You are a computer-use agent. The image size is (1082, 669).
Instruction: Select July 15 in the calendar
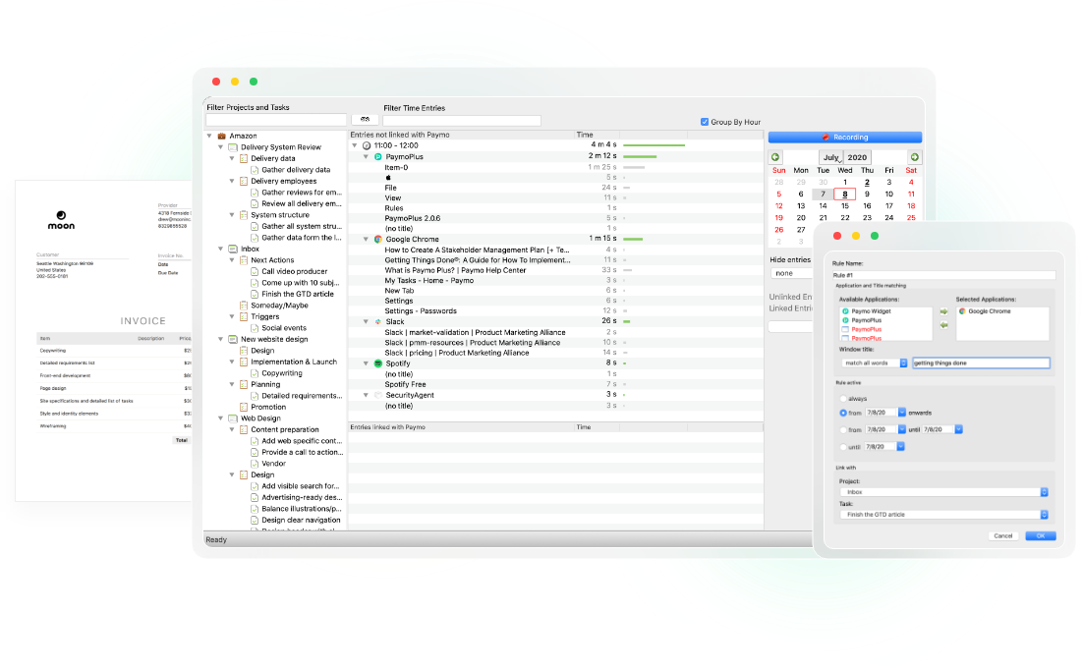pyautogui.click(x=844, y=206)
